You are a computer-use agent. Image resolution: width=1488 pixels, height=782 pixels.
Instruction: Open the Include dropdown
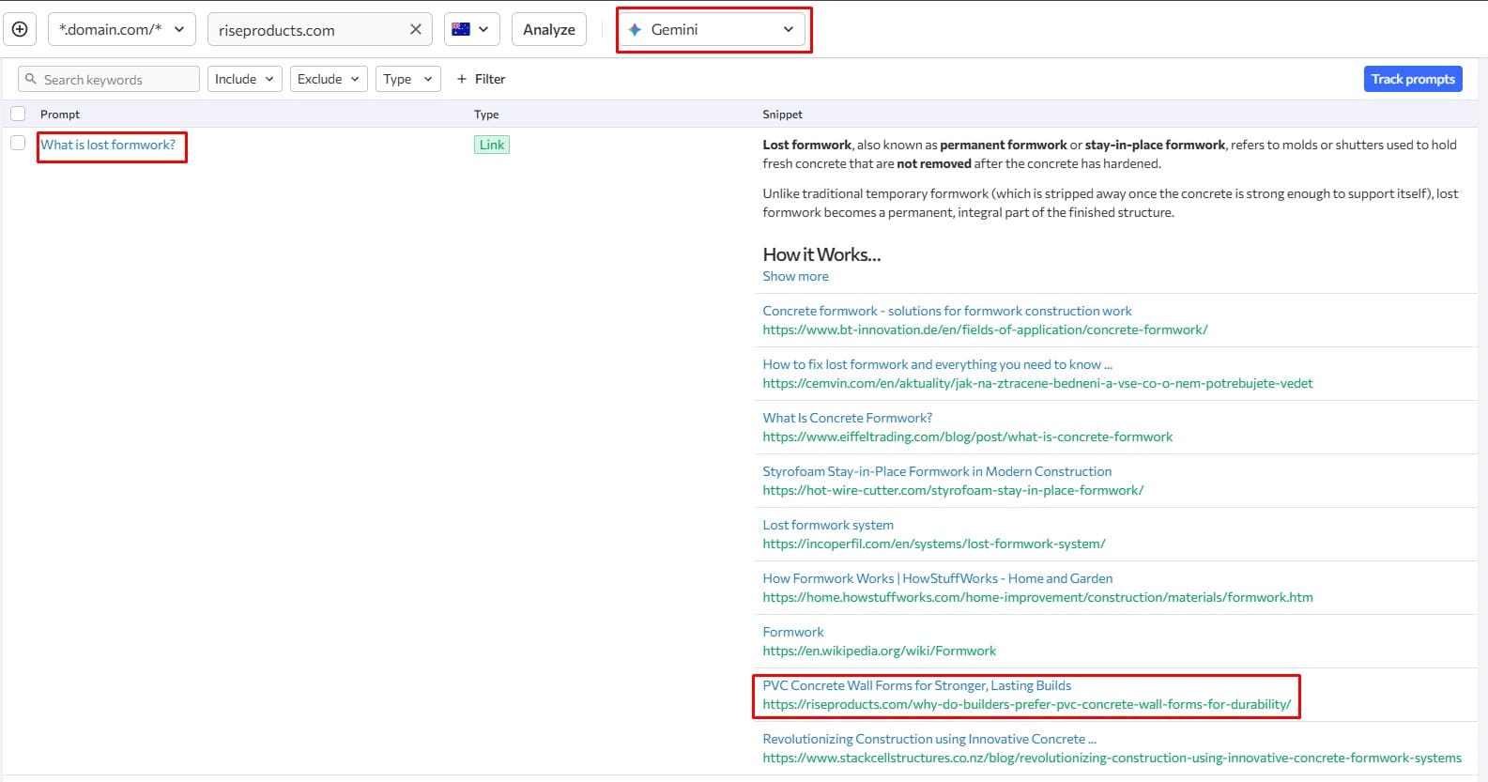coord(244,79)
